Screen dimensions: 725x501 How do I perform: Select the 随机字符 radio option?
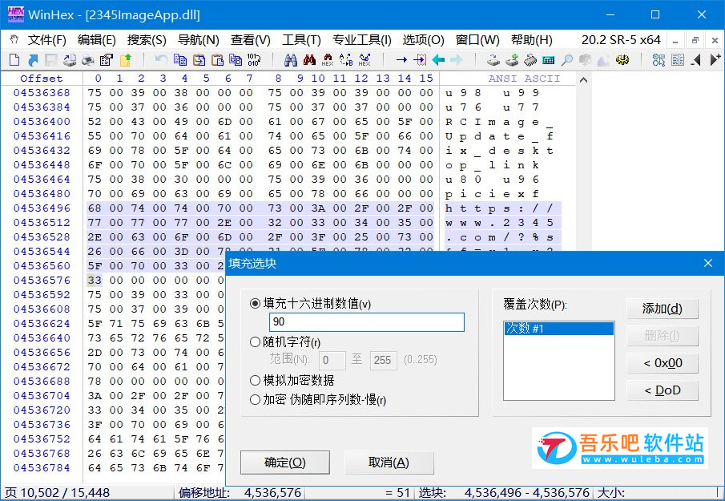pos(255,341)
